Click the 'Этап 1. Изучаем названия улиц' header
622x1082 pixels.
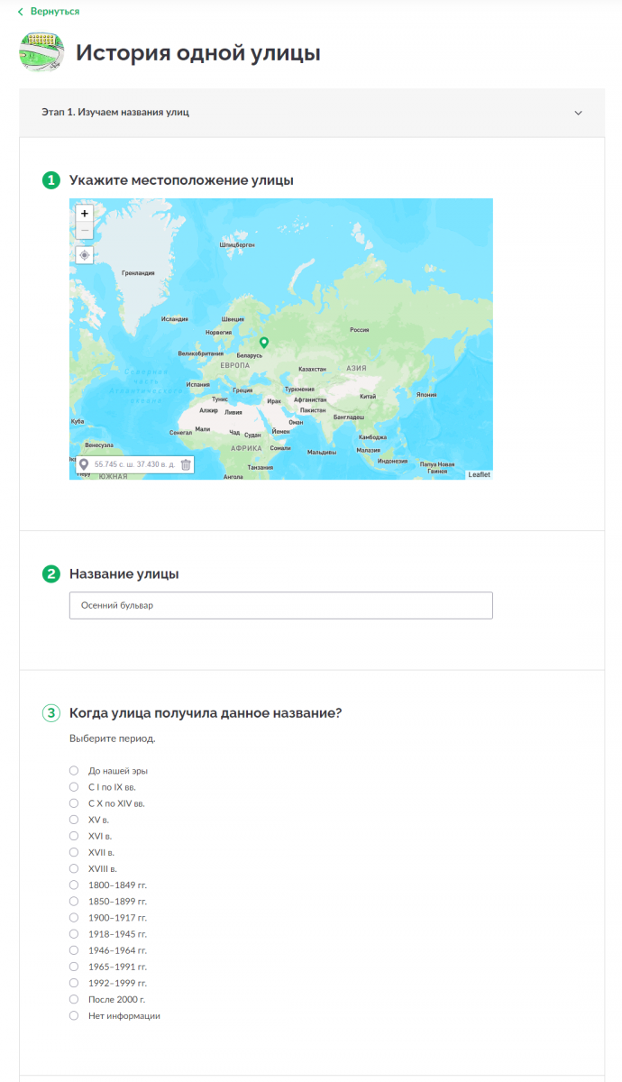click(x=312, y=113)
